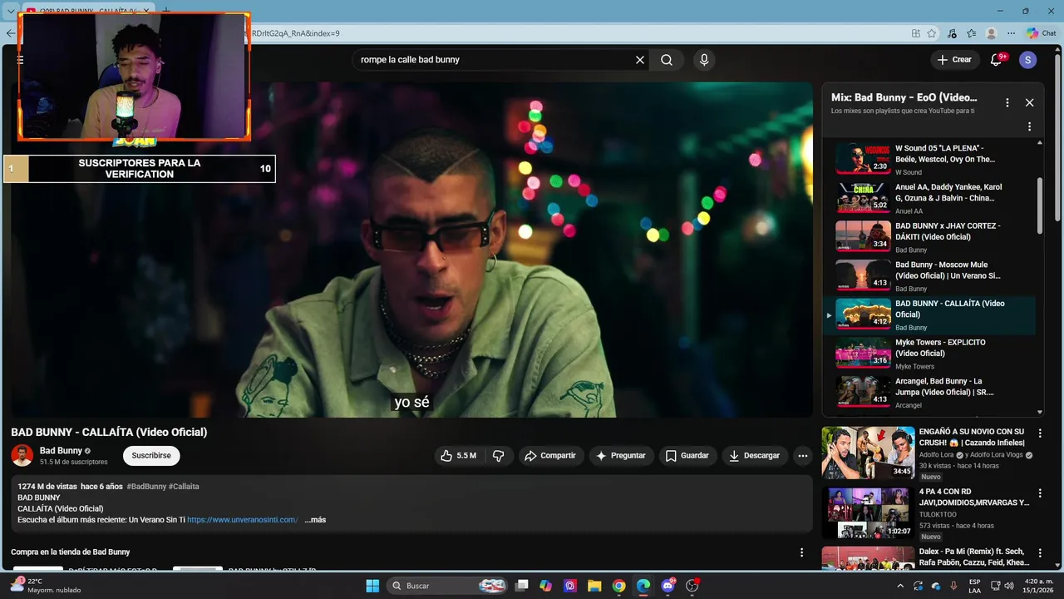
Task: Click the Descargar button
Action: tap(755, 456)
